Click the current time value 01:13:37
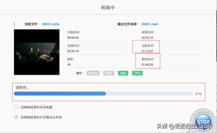Screen dimensions: 217x133 click(147, 51)
